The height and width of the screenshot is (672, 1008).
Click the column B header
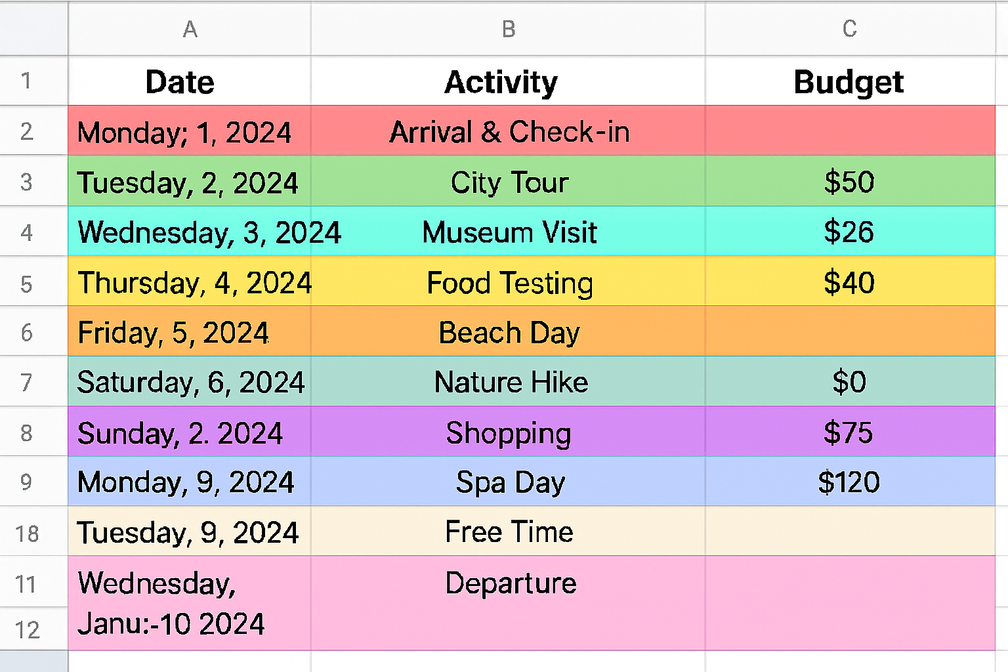click(x=508, y=29)
